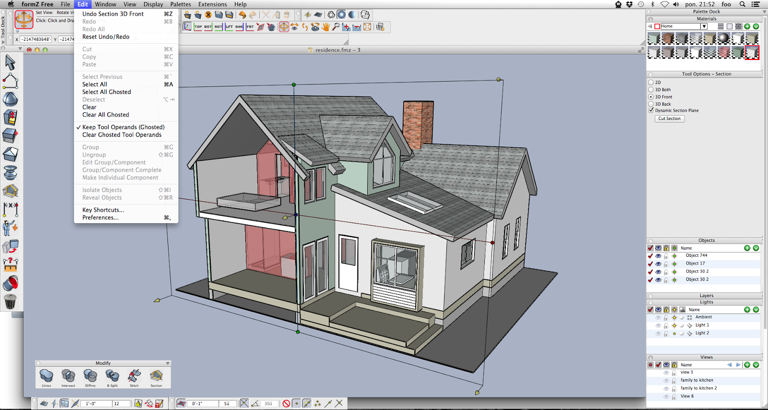Select the 'family to kitchen 2' view row

tap(704, 388)
